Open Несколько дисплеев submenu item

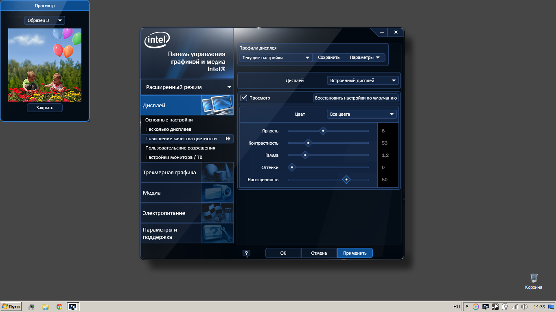(168, 129)
